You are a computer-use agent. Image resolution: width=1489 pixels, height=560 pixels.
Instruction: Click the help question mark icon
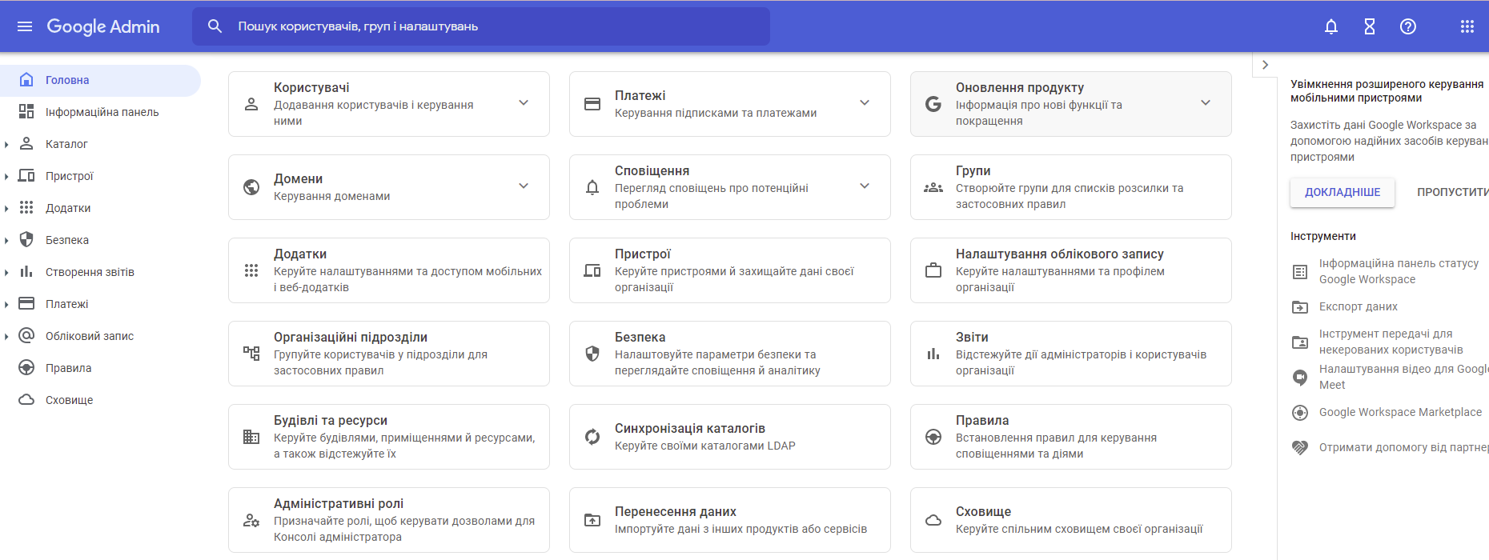[x=1408, y=26]
